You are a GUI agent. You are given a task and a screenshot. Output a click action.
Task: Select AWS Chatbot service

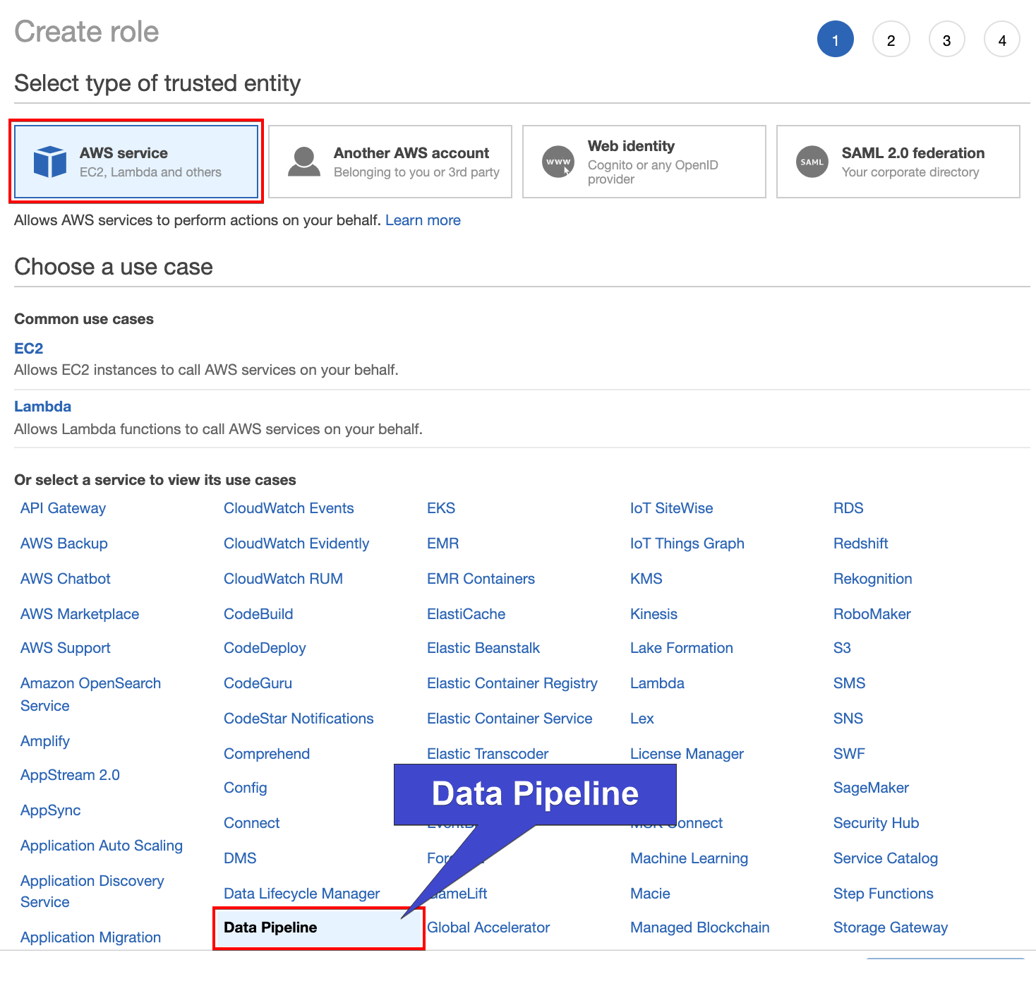[x=66, y=579]
